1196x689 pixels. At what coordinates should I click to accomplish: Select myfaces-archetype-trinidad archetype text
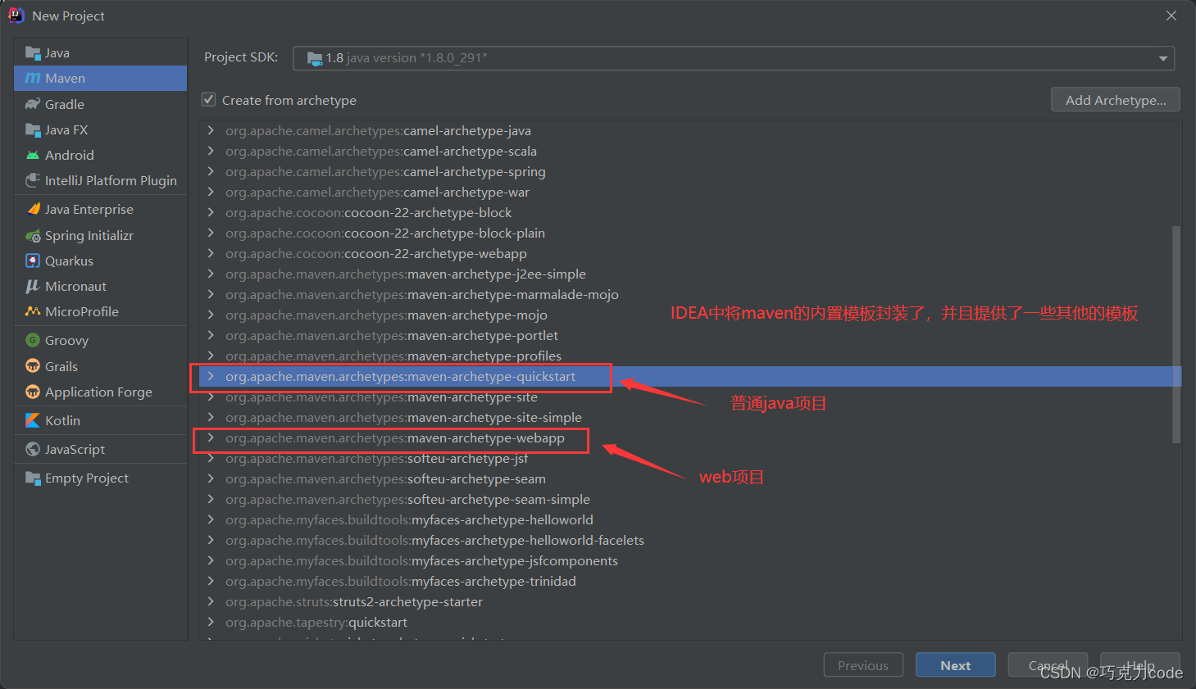point(401,581)
